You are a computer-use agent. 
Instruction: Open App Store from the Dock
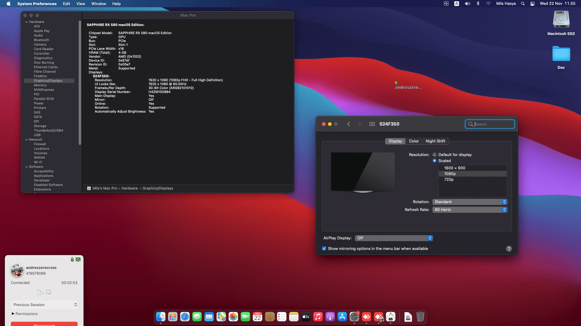pyautogui.click(x=342, y=317)
